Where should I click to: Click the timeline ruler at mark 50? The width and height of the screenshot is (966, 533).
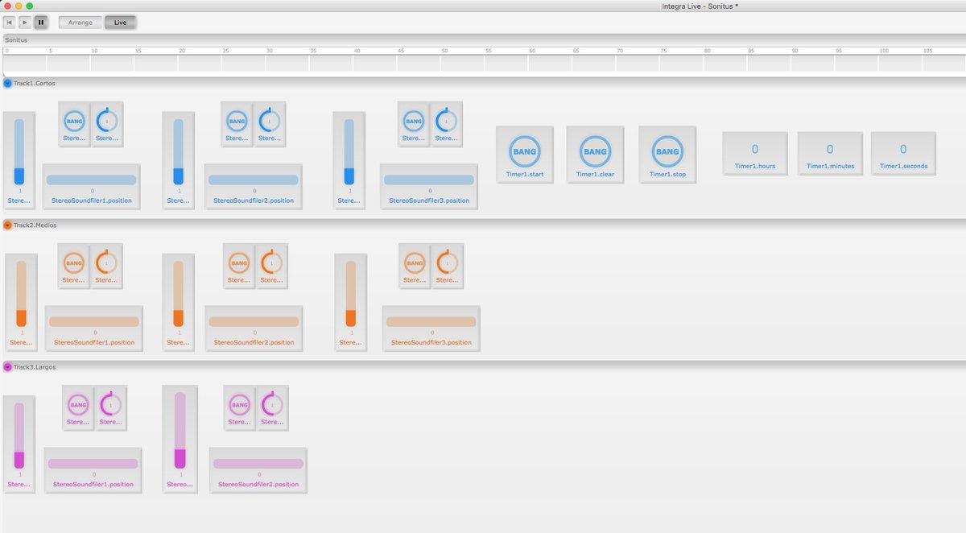(x=444, y=51)
